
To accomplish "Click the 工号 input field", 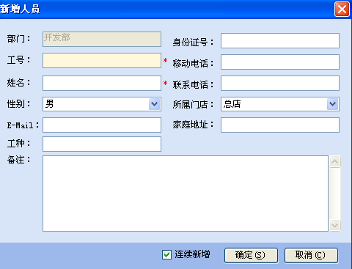I will tap(102, 60).
